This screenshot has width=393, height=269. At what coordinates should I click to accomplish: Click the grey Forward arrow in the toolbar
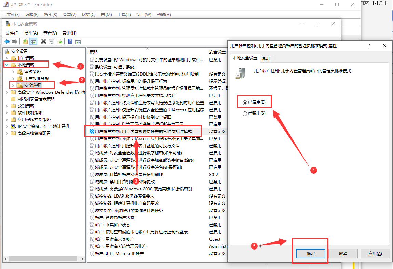[x=15, y=42]
